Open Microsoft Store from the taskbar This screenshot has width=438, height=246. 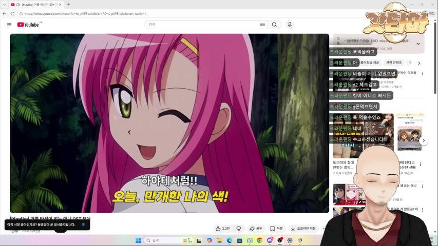(239, 240)
